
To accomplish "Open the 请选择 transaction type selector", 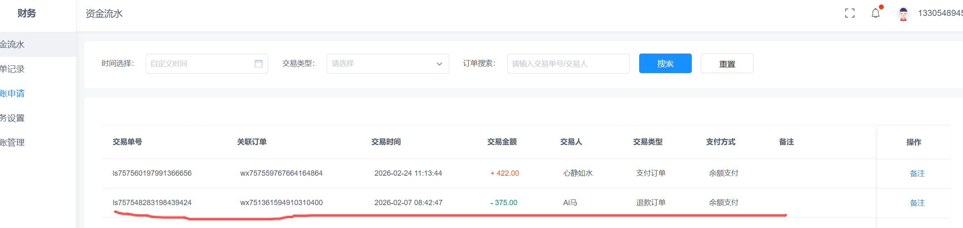I will coord(382,64).
